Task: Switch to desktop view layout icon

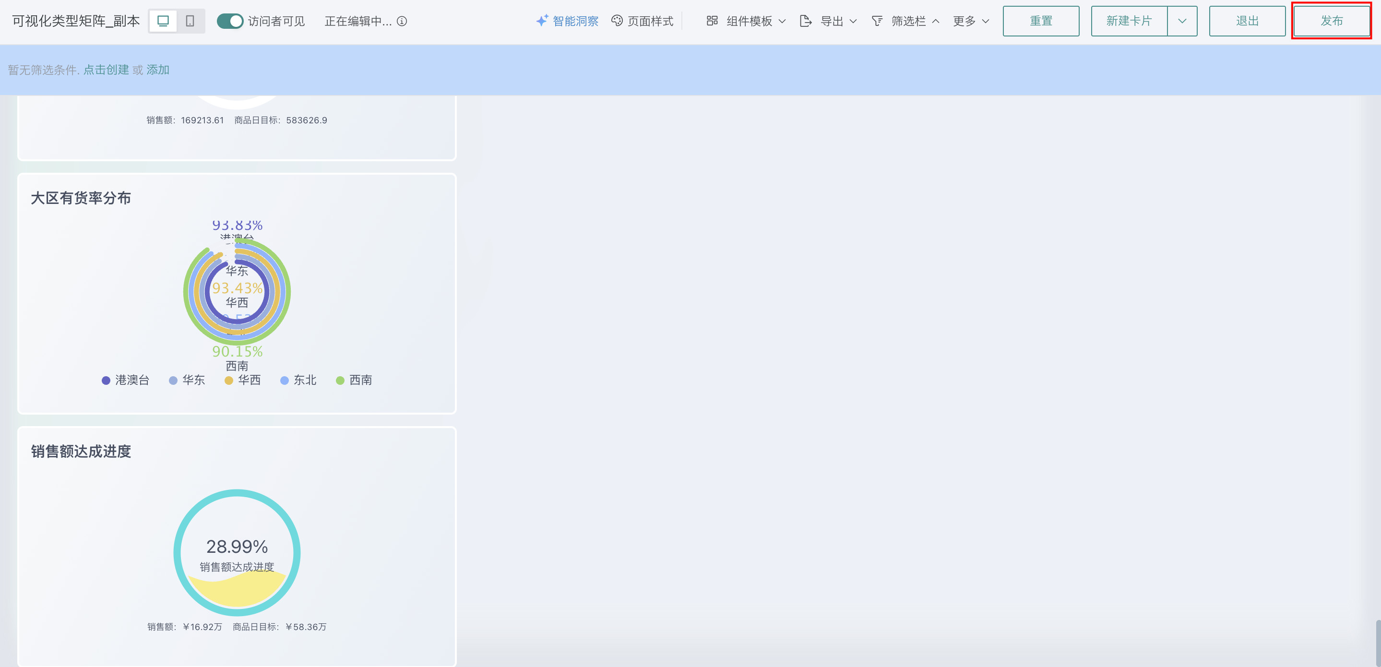Action: coord(163,21)
